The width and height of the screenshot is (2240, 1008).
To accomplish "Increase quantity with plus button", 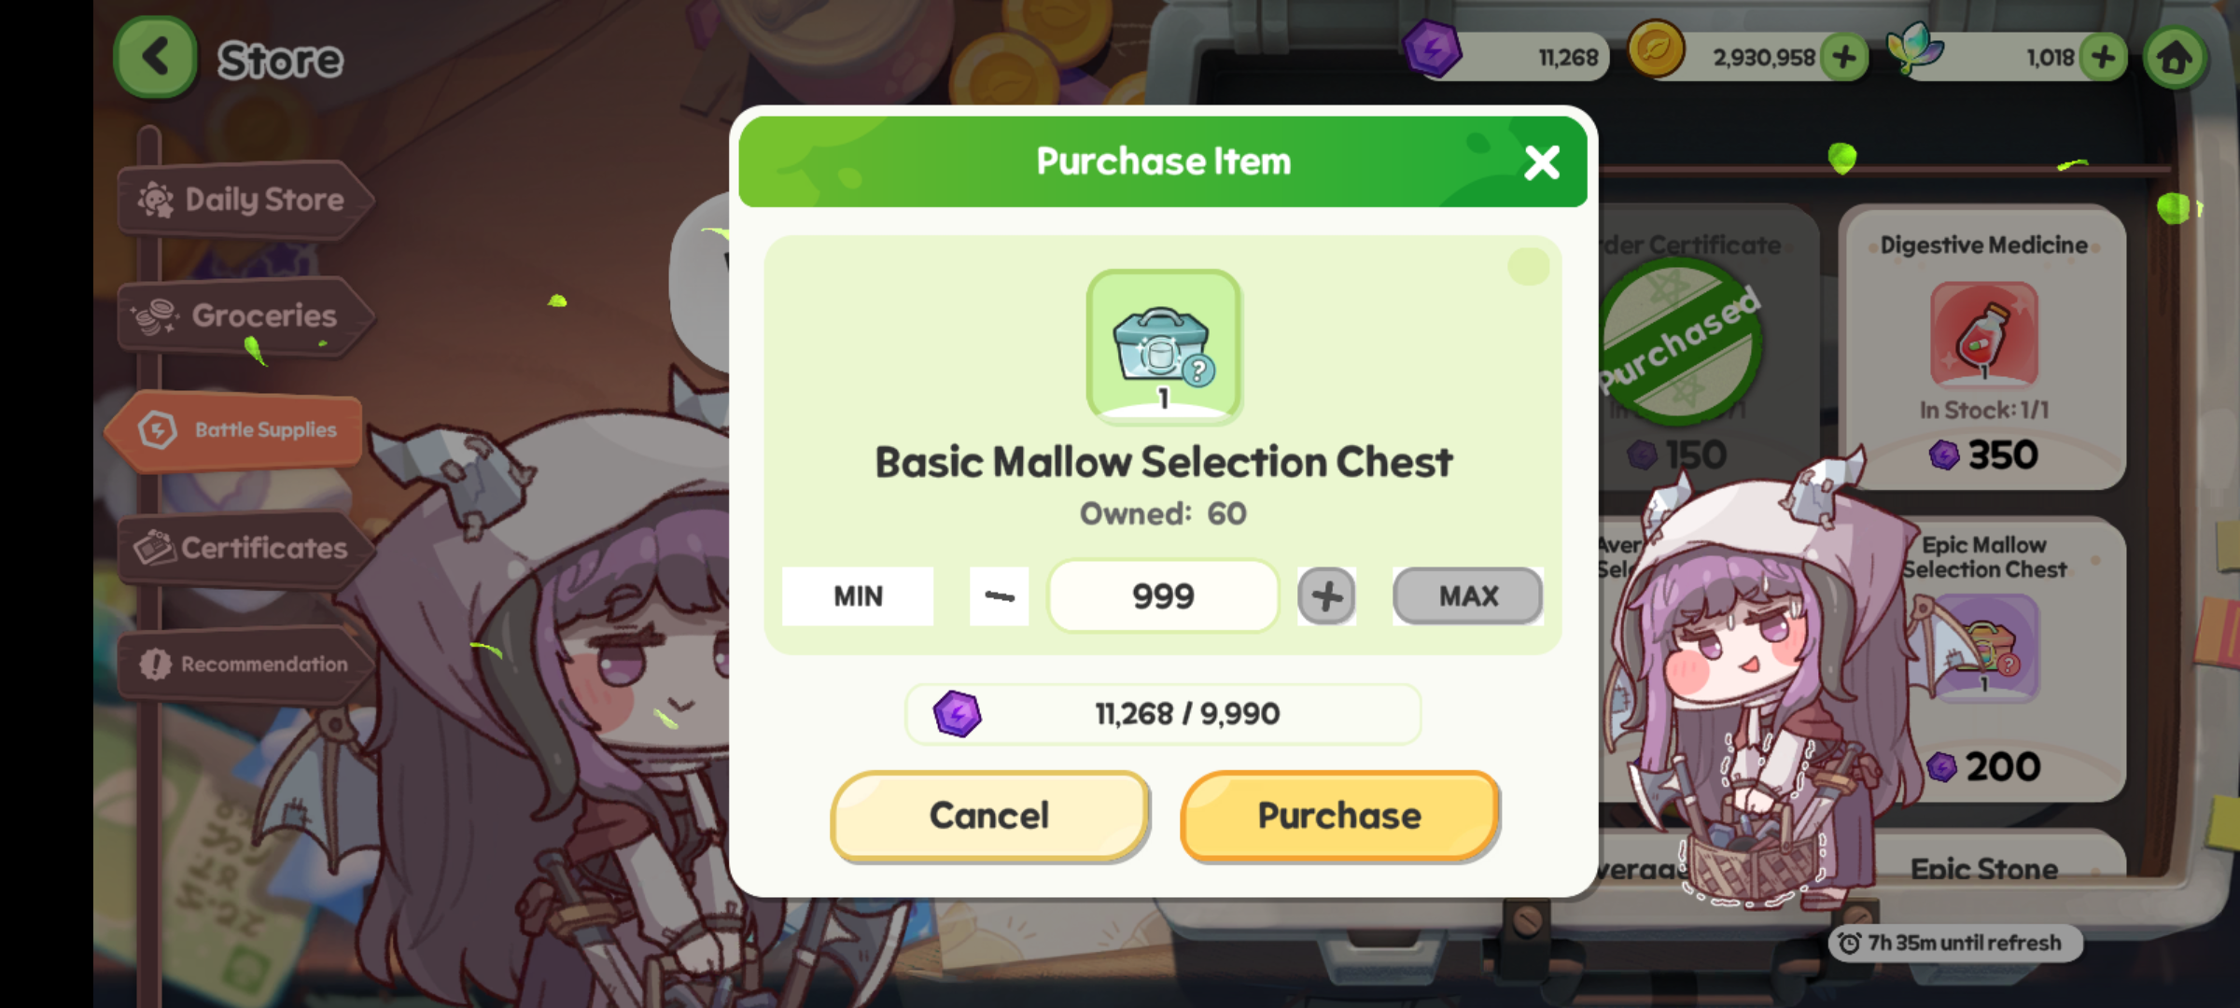I will point(1326,595).
